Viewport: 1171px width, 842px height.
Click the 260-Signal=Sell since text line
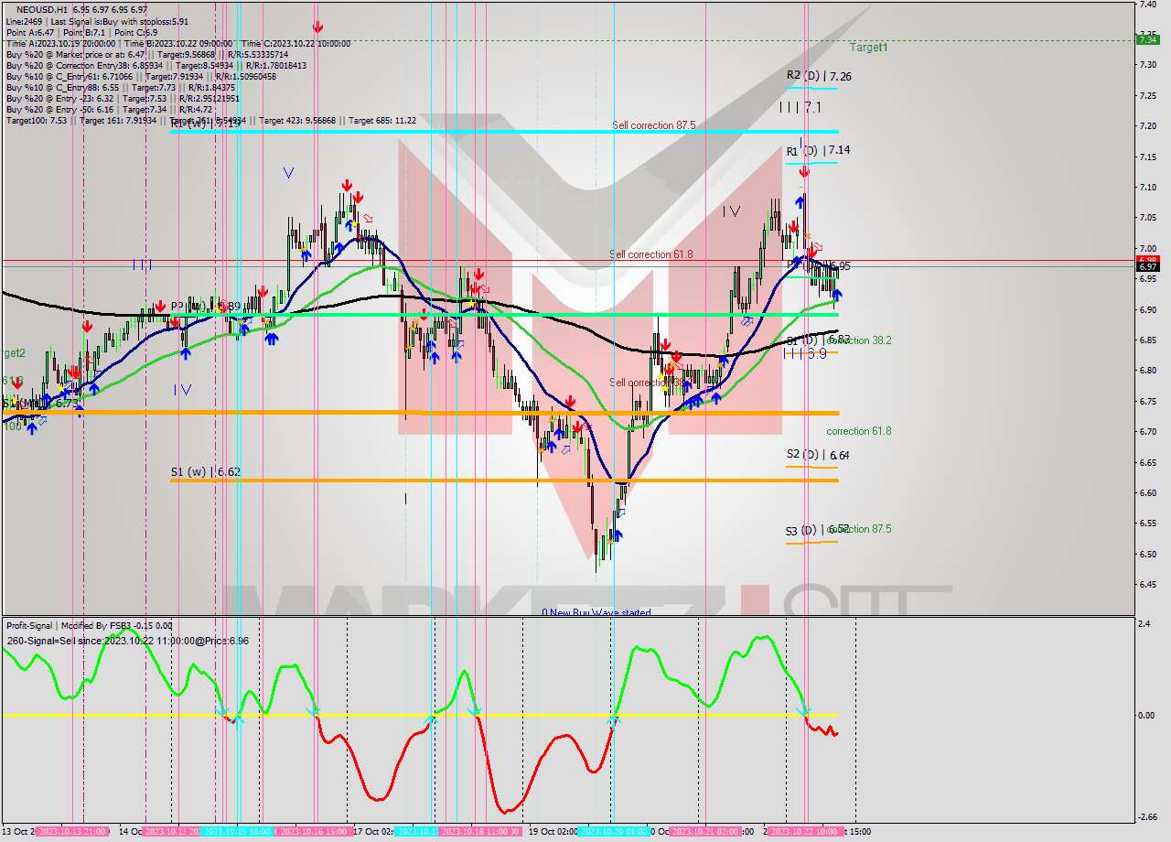[x=127, y=641]
